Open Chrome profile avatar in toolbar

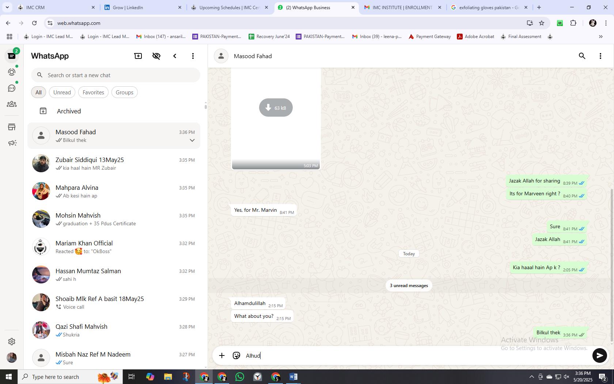[x=593, y=23]
